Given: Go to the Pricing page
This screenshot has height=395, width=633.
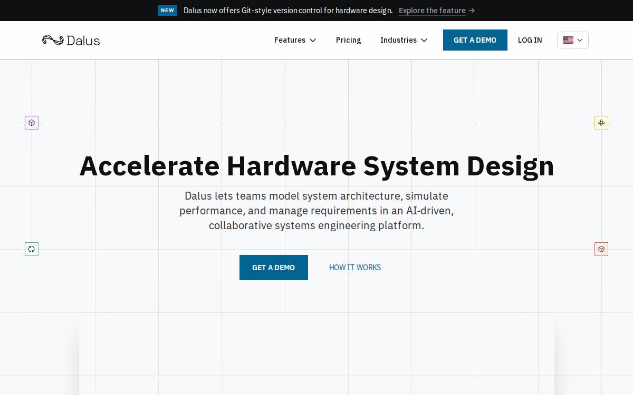Looking at the screenshot, I should coord(348,40).
